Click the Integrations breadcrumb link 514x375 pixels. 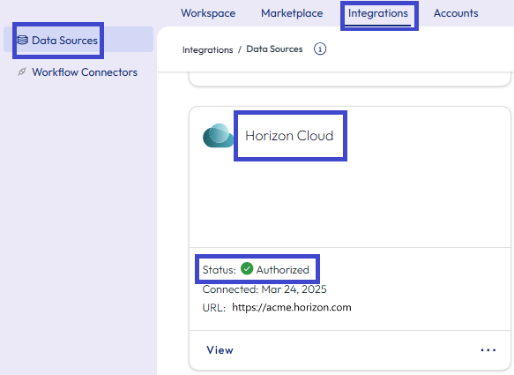(x=207, y=50)
